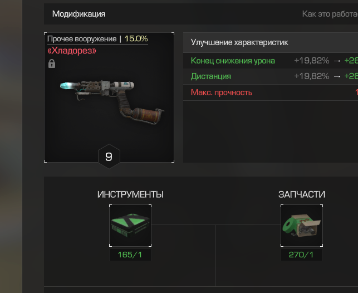This screenshot has height=293, width=358.
Task: Select the «Макс. прочность» stat row
Action: [271, 92]
